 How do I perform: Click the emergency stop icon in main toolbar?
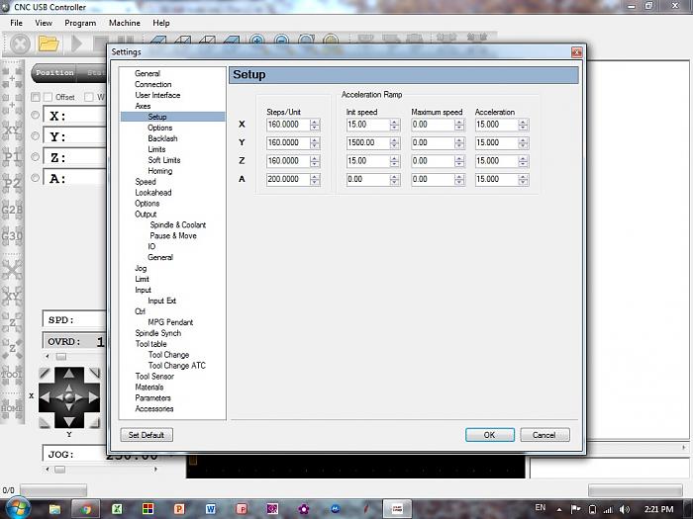tap(20, 43)
